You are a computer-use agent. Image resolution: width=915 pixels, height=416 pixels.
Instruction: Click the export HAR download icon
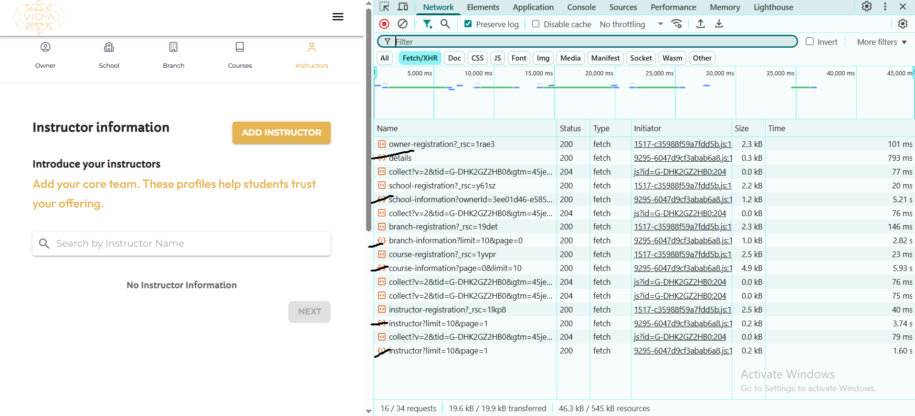(719, 24)
